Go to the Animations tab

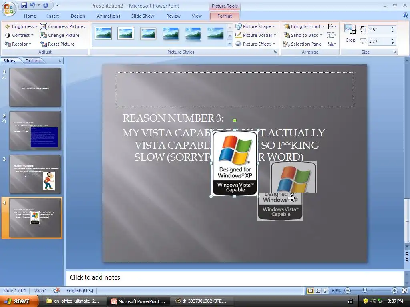tap(108, 16)
